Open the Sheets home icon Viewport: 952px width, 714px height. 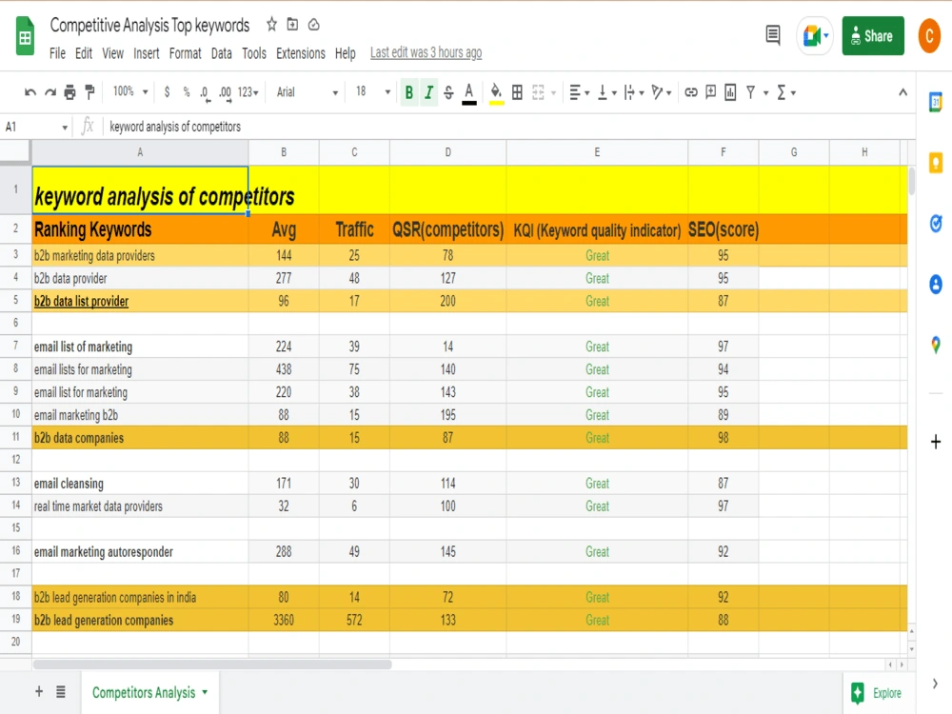25,36
